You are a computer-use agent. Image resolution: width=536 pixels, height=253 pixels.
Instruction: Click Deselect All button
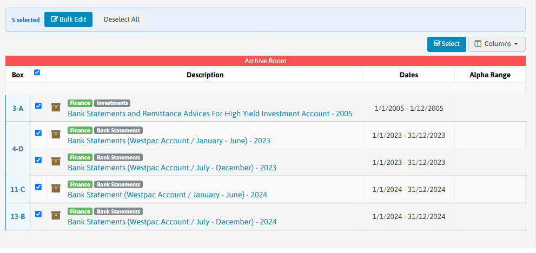pos(122,19)
